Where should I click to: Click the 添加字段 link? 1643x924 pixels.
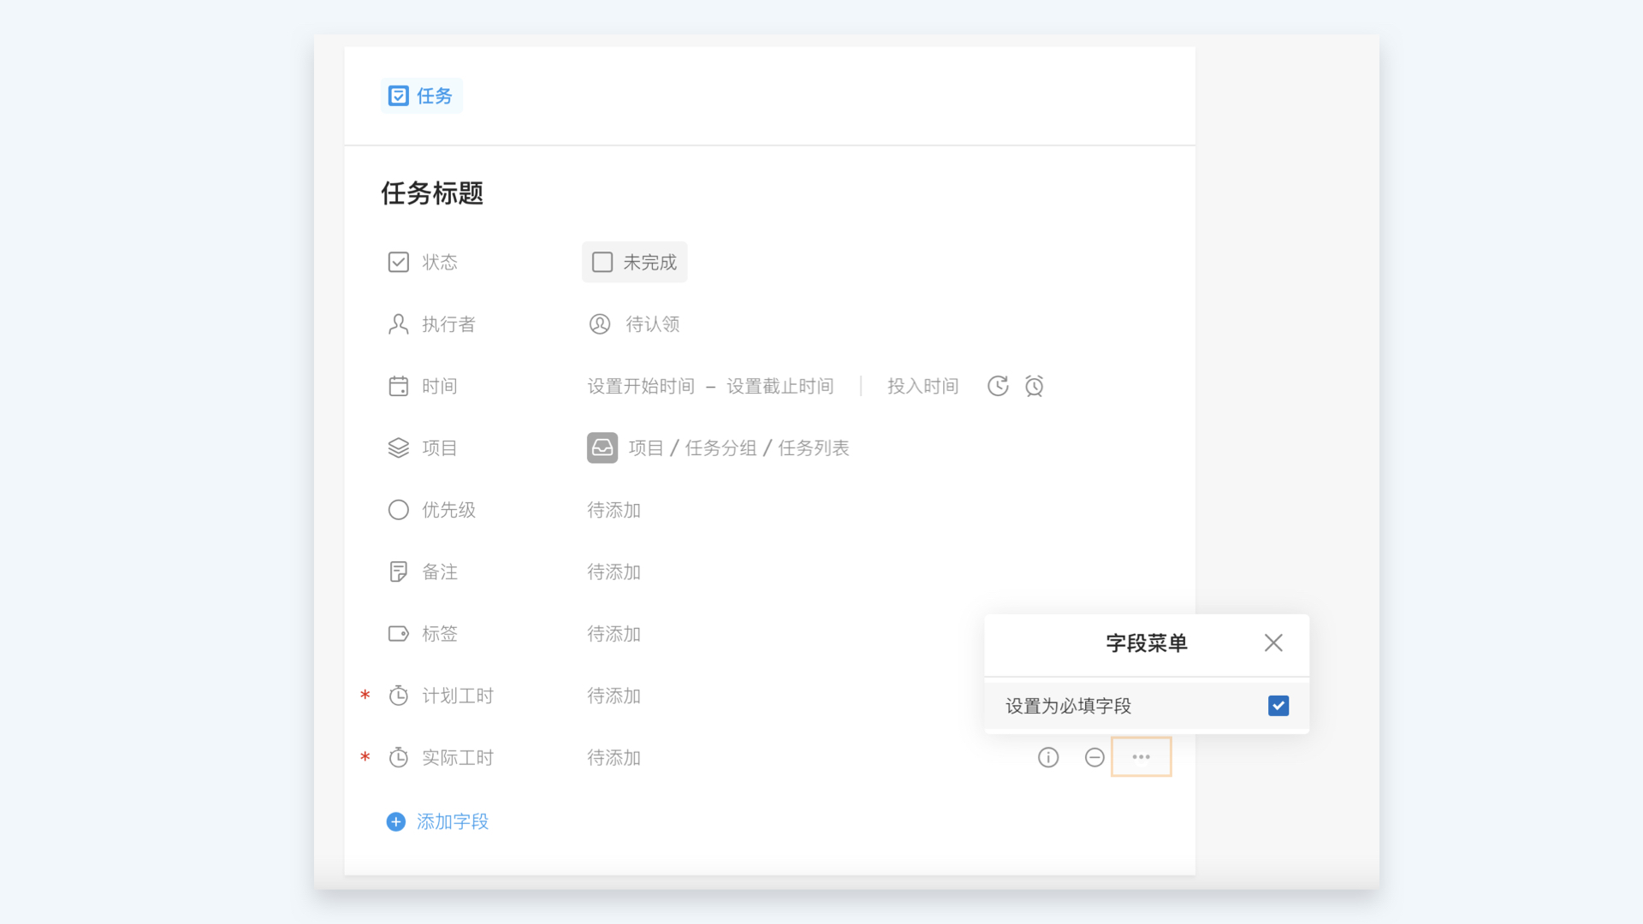(x=453, y=822)
